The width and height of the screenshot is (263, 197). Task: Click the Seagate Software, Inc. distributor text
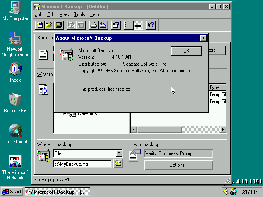145,64
